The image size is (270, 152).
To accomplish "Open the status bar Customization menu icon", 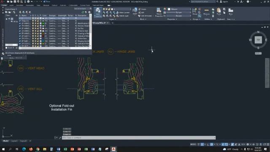I will tap(268, 144).
